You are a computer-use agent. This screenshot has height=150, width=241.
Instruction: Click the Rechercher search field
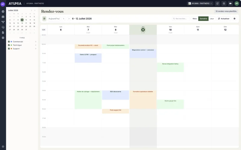(x=181, y=19)
